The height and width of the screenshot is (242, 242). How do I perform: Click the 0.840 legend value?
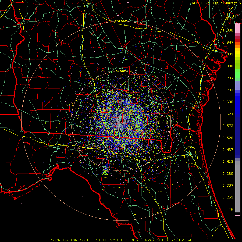click(228, 66)
